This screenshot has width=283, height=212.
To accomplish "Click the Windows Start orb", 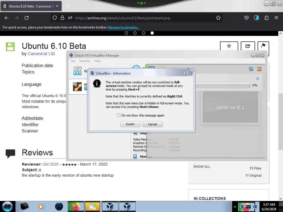I will [7, 206].
